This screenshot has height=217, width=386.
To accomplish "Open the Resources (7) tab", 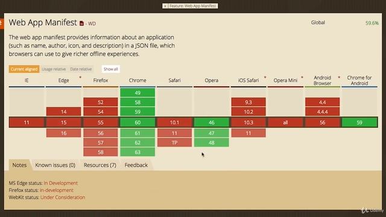I will pyautogui.click(x=100, y=165).
